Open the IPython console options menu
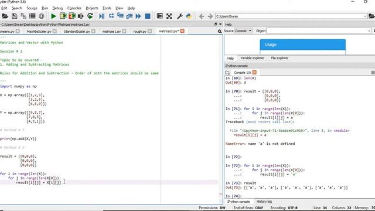Viewport: 375px width, 211px height. pyautogui.click(x=373, y=73)
